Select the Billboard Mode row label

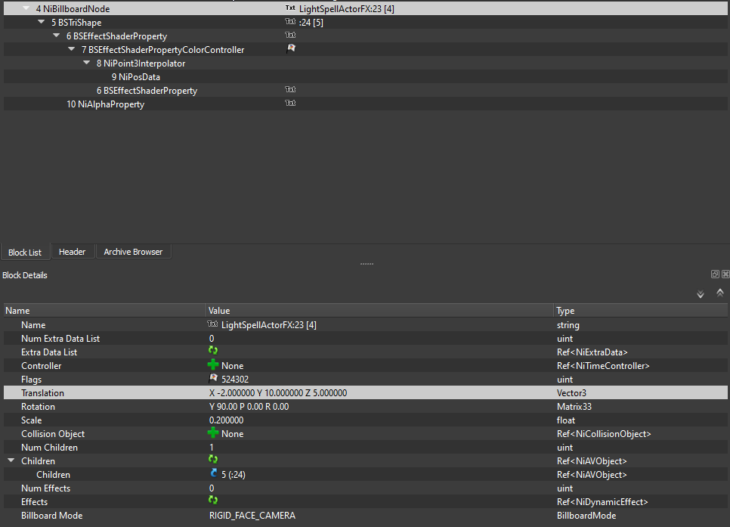coord(51,516)
